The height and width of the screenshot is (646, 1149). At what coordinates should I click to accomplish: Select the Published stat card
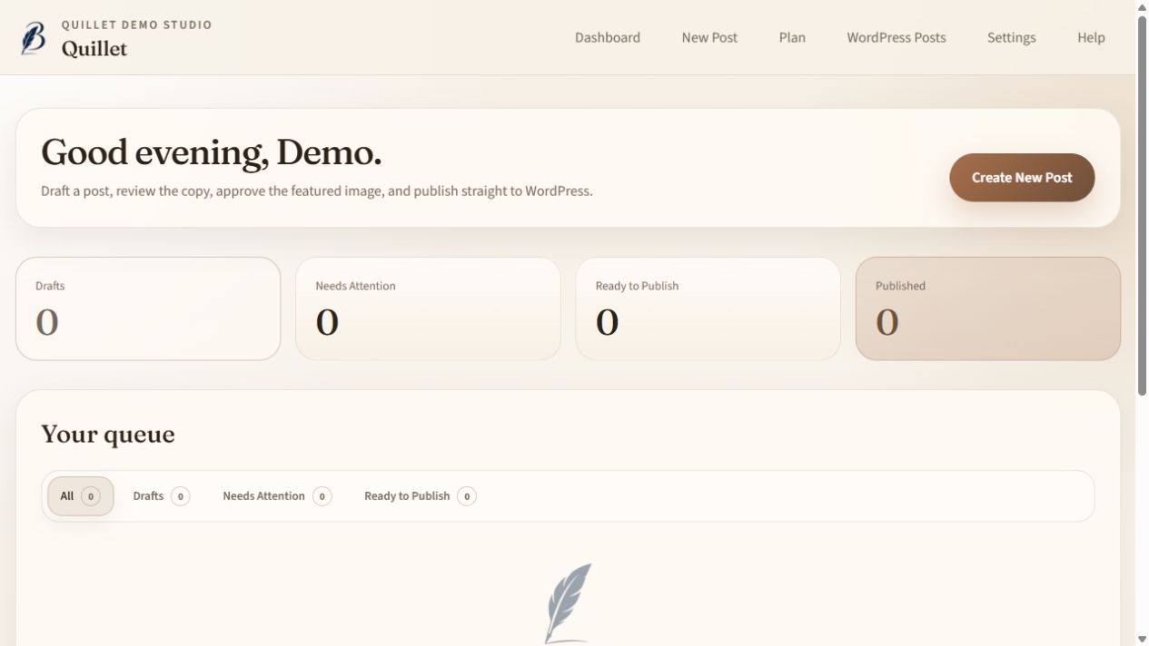(x=987, y=308)
